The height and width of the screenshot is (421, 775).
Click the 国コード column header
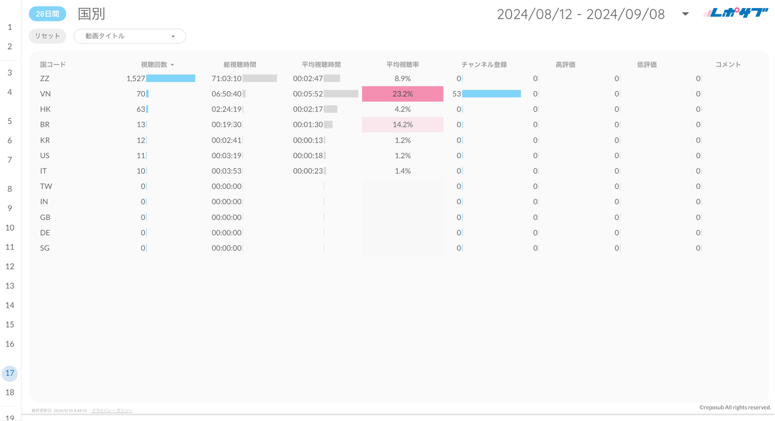(53, 64)
